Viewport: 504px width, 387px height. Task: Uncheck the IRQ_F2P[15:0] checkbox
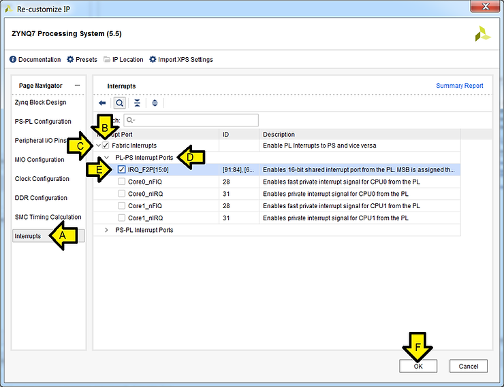tap(121, 169)
